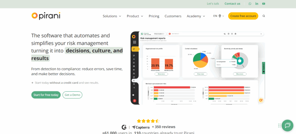Click the drag handle dots beside chat widget
This screenshot has height=134, width=296.
pos(279,125)
